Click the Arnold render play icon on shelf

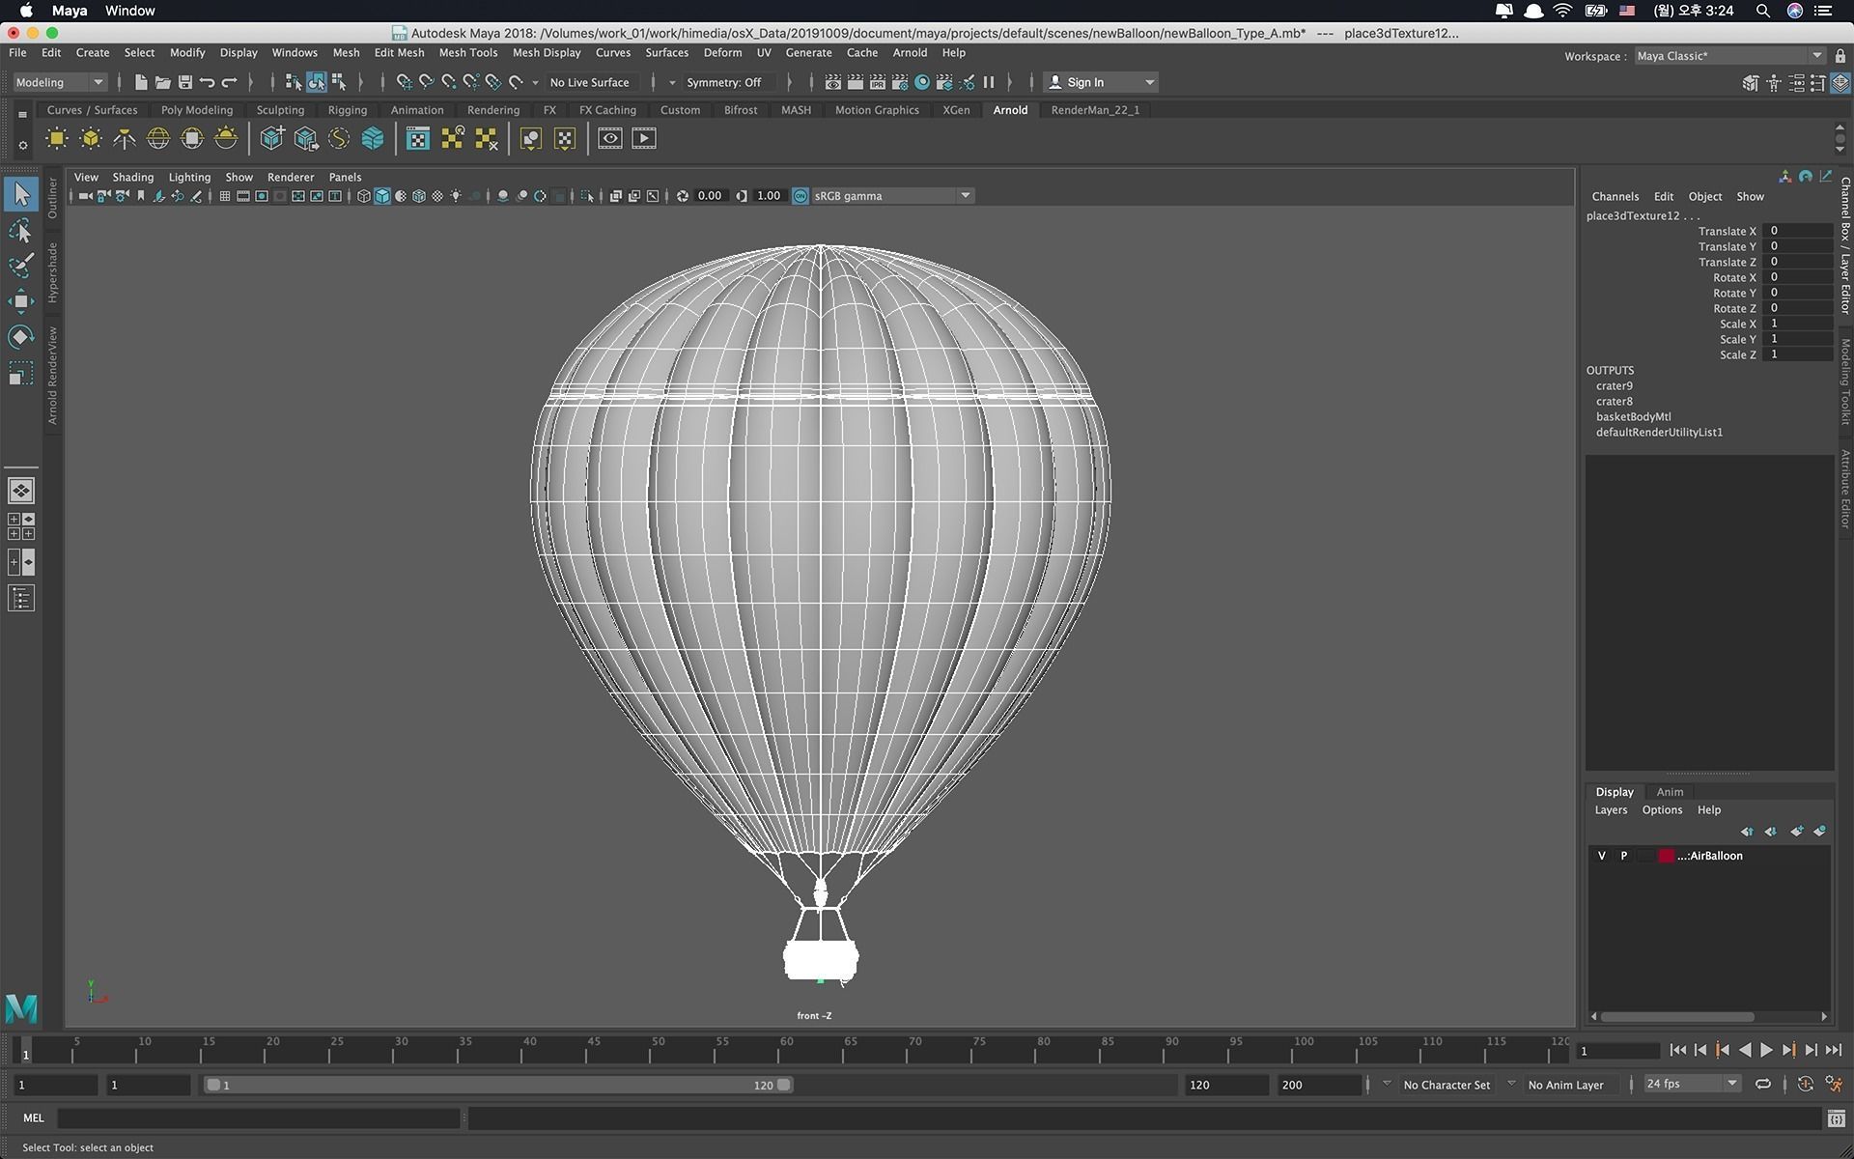pyautogui.click(x=644, y=139)
